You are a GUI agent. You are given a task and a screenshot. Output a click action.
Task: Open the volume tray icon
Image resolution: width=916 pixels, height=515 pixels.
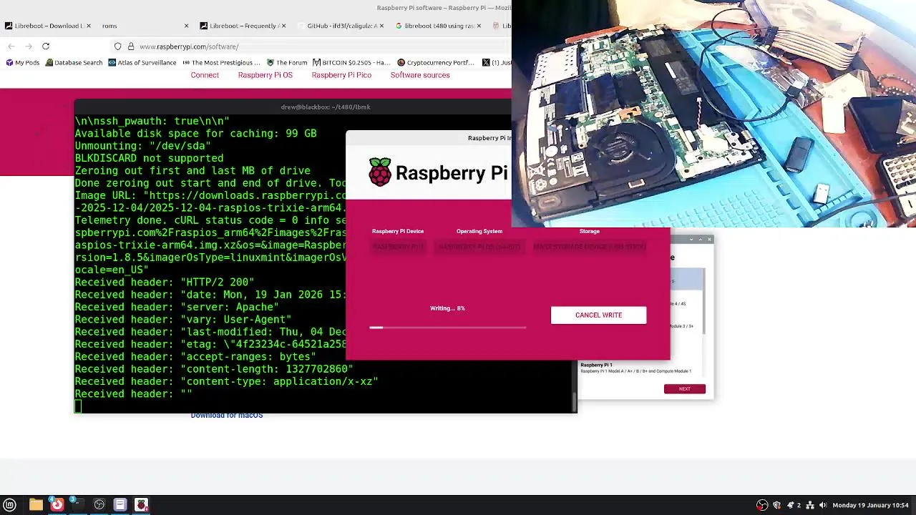(823, 505)
